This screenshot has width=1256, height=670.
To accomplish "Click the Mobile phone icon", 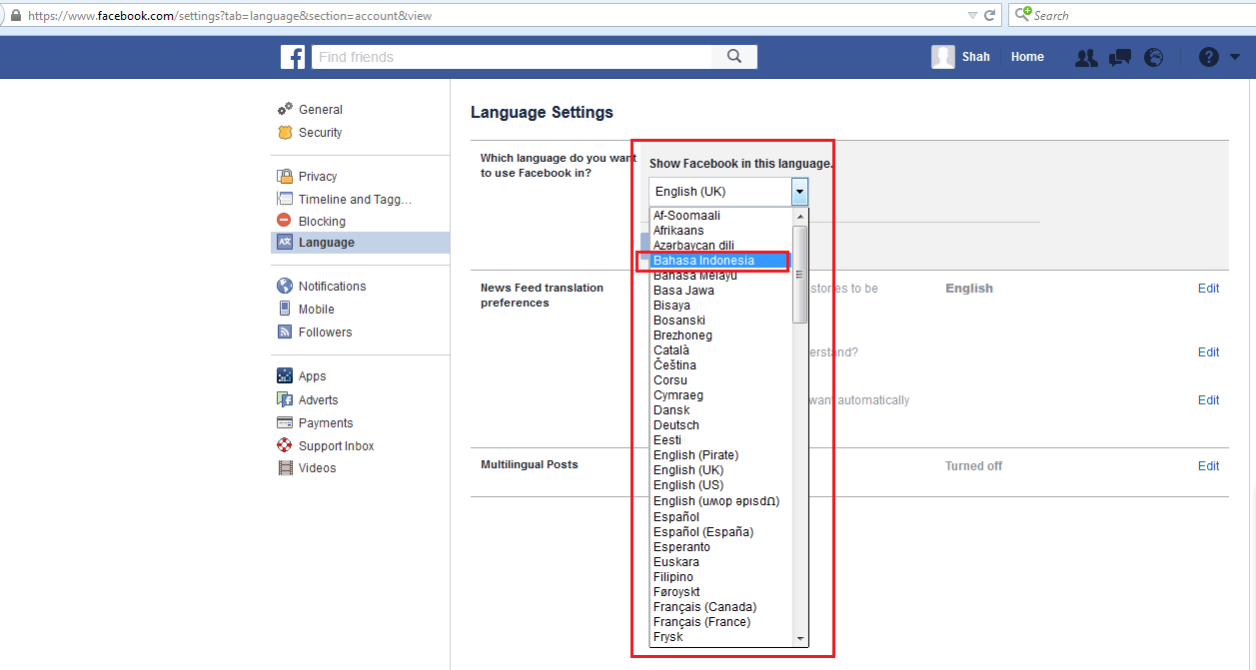I will click(x=285, y=309).
